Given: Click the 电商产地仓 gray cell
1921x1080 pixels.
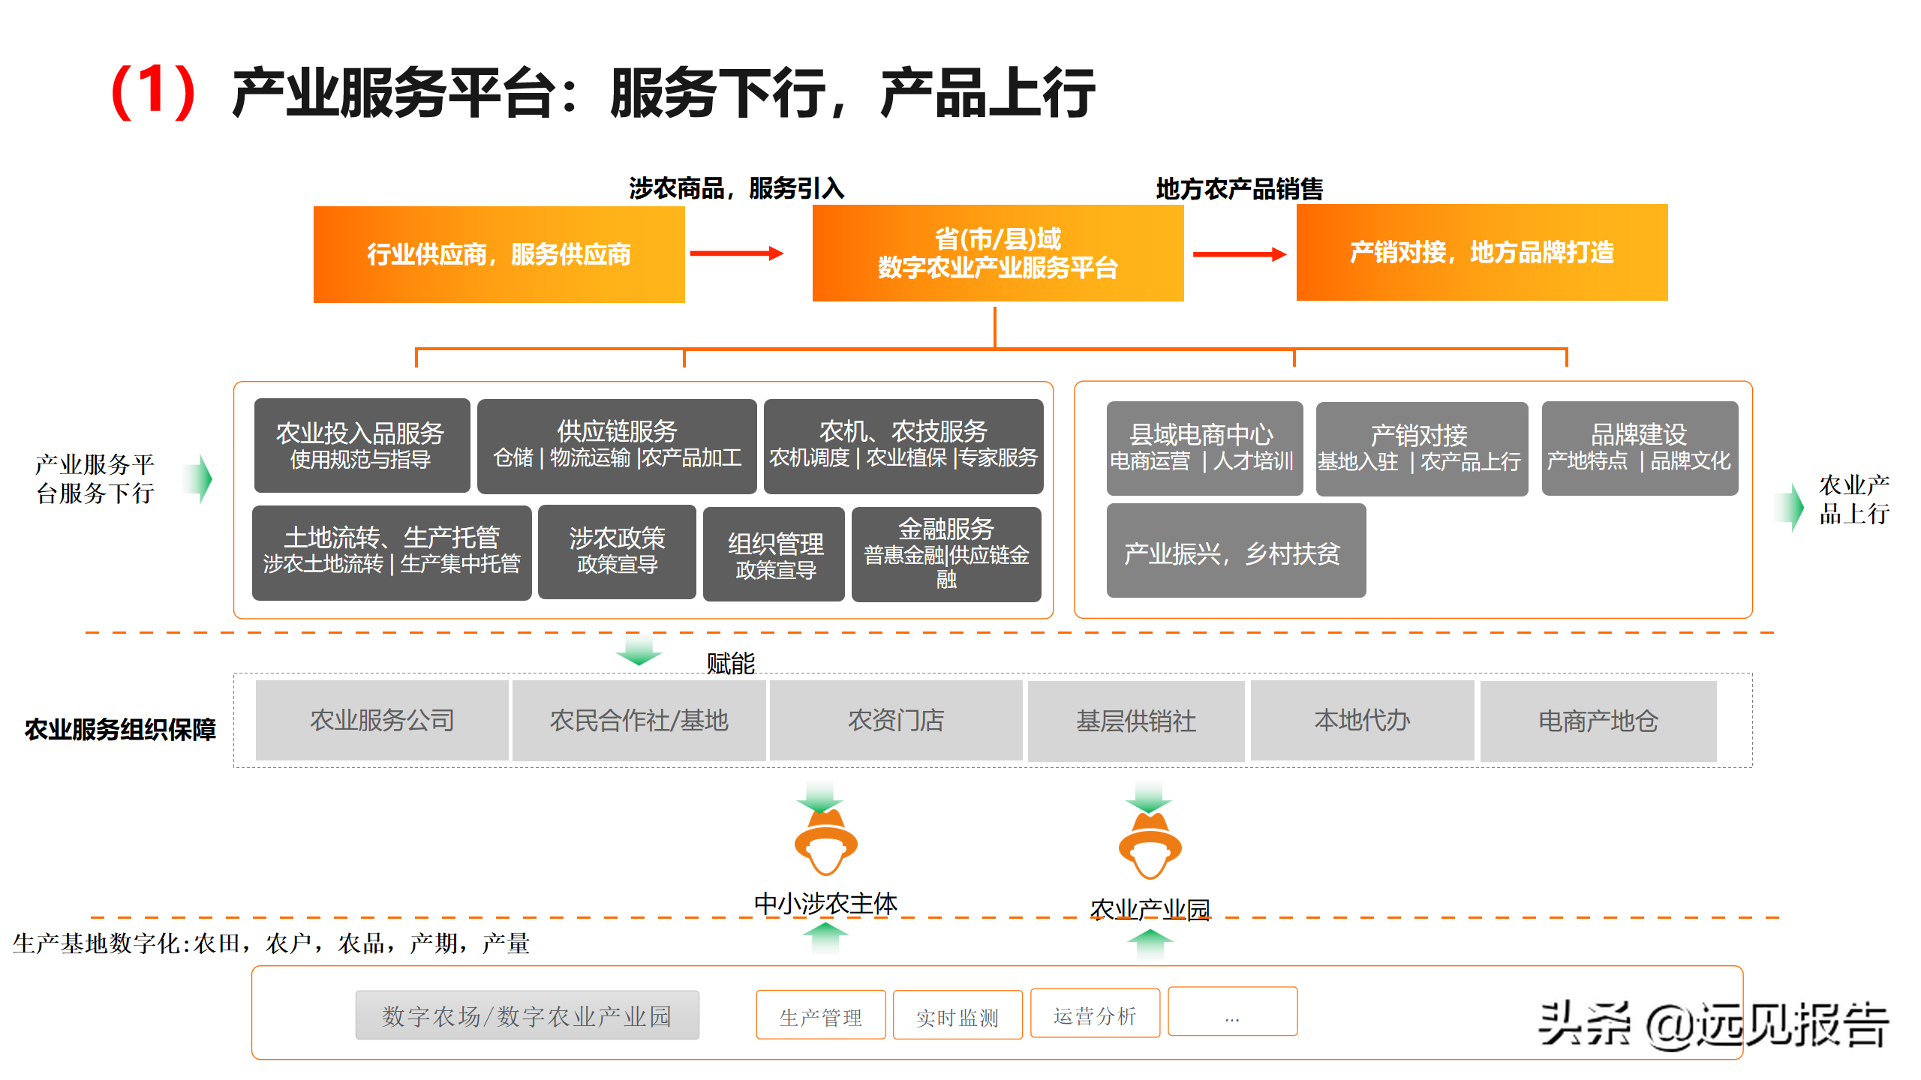Looking at the screenshot, I should (x=1598, y=721).
